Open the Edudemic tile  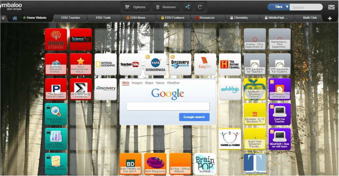(255, 89)
